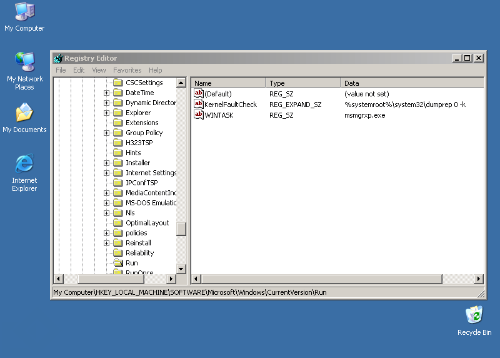500x358 pixels.
Task: Click the Reliability folder icon
Action: pyautogui.click(x=118, y=253)
